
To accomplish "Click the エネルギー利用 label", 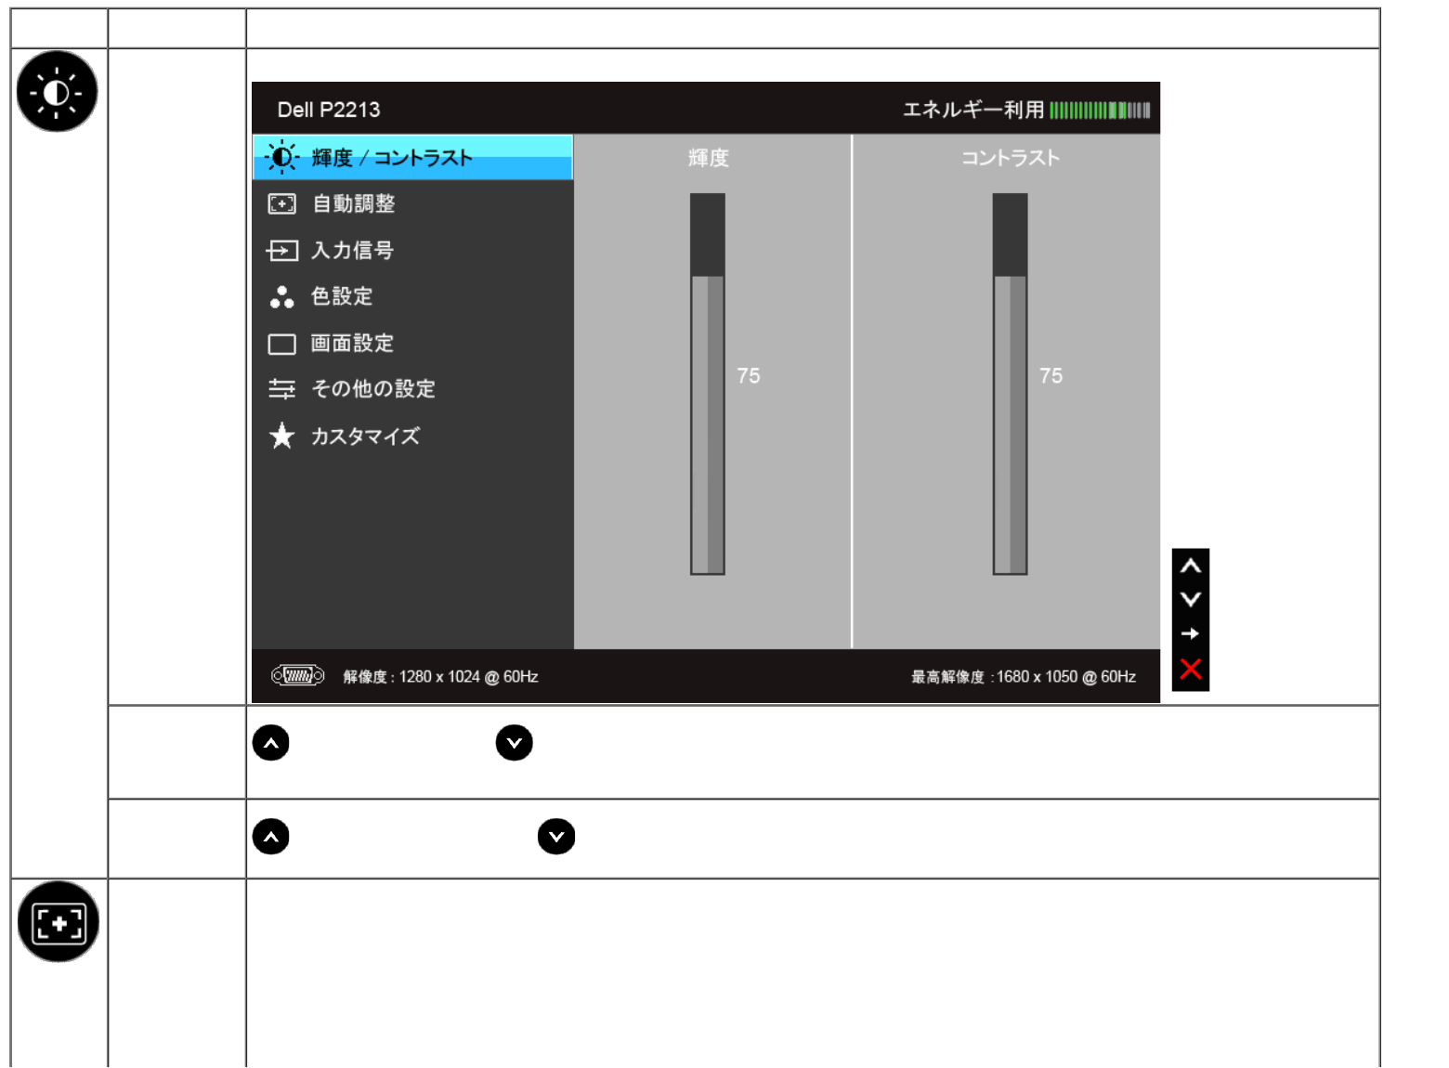I will point(973,111).
